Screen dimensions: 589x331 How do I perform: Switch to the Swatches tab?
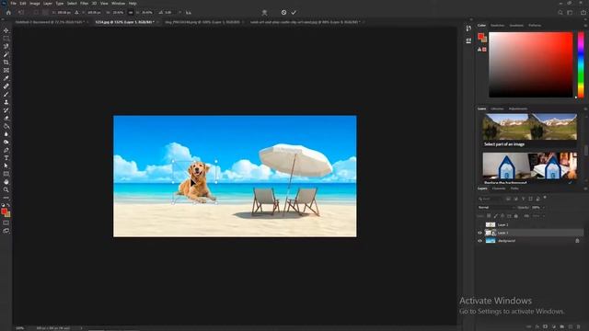coord(497,26)
